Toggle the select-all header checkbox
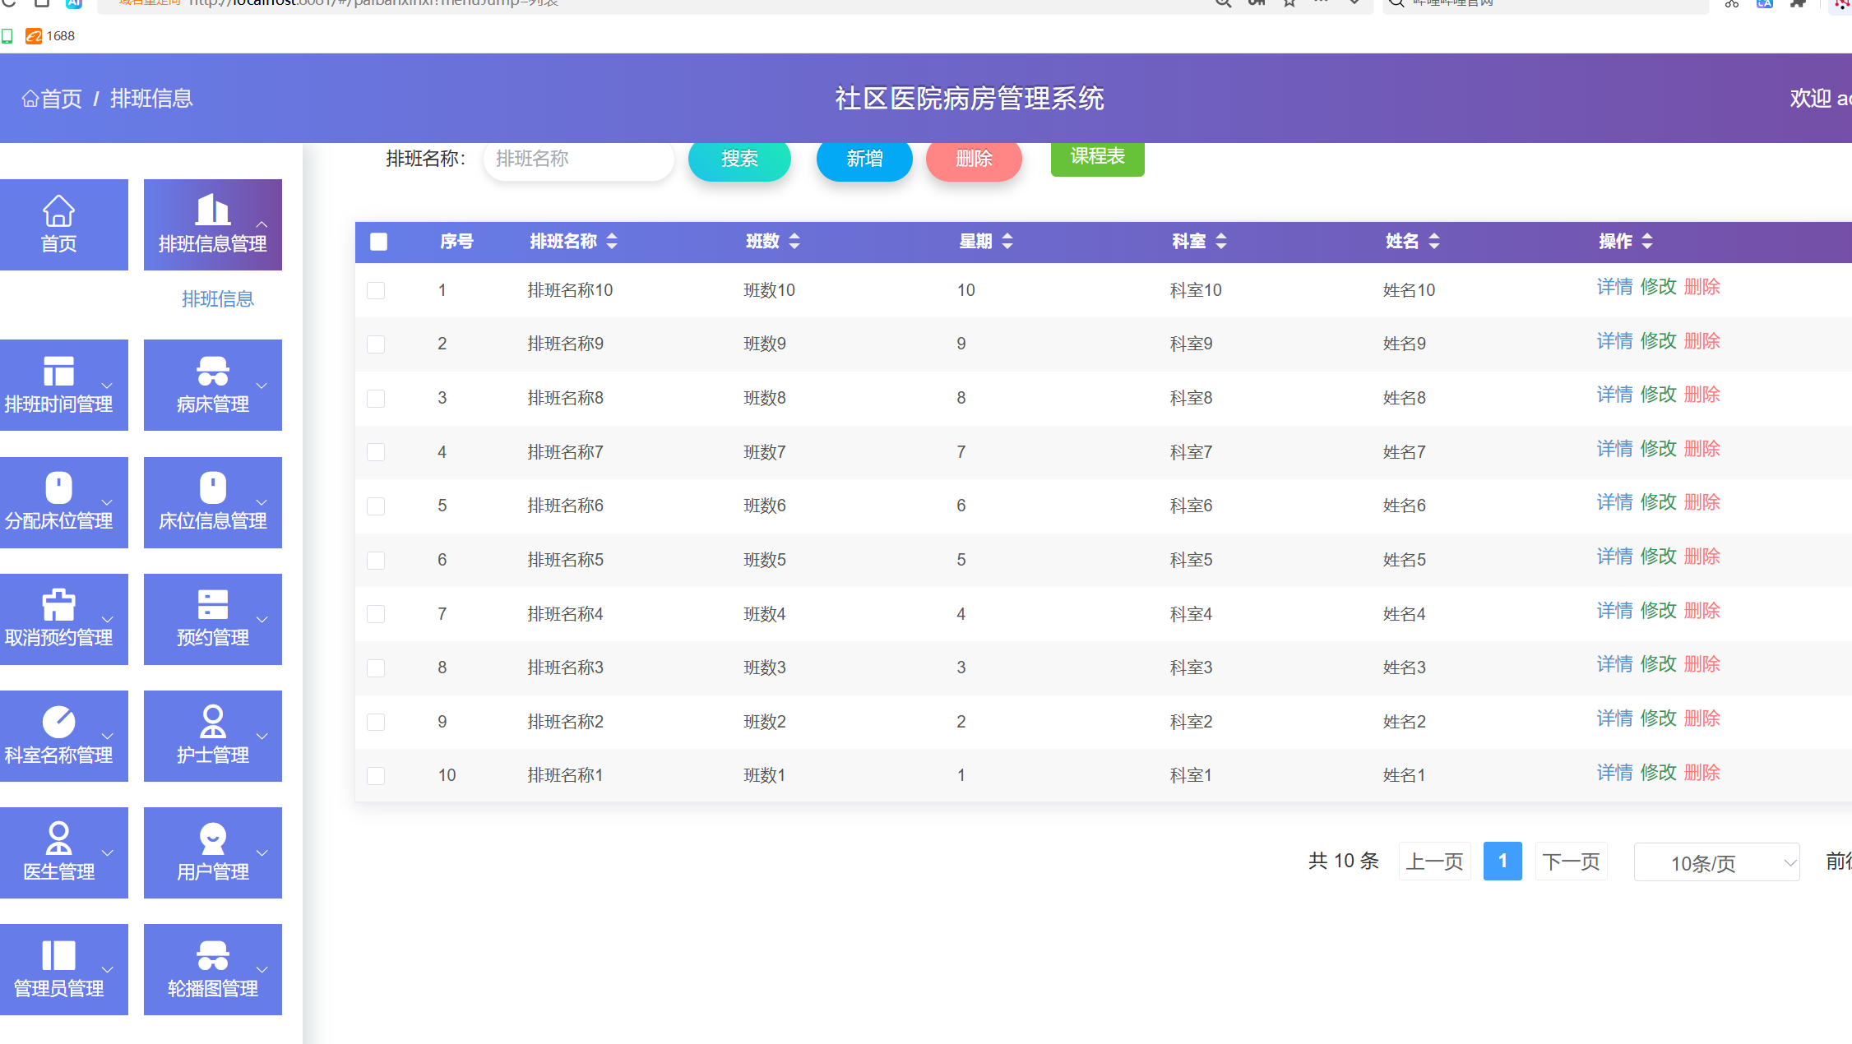The height and width of the screenshot is (1044, 1852). 378,242
